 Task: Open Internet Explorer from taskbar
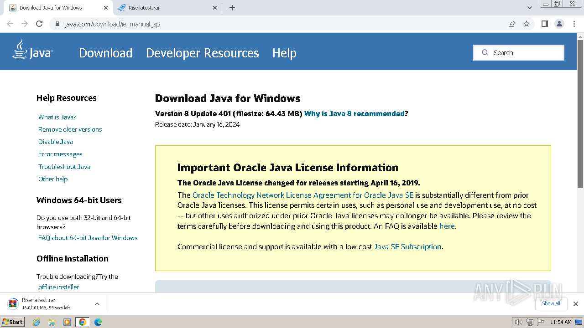pos(36,322)
